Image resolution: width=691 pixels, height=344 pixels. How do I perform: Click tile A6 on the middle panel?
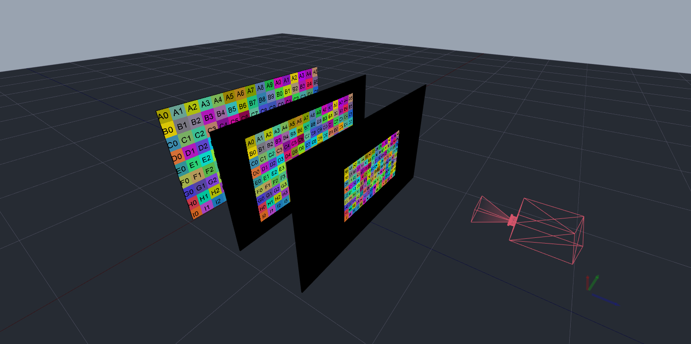coord(299,121)
